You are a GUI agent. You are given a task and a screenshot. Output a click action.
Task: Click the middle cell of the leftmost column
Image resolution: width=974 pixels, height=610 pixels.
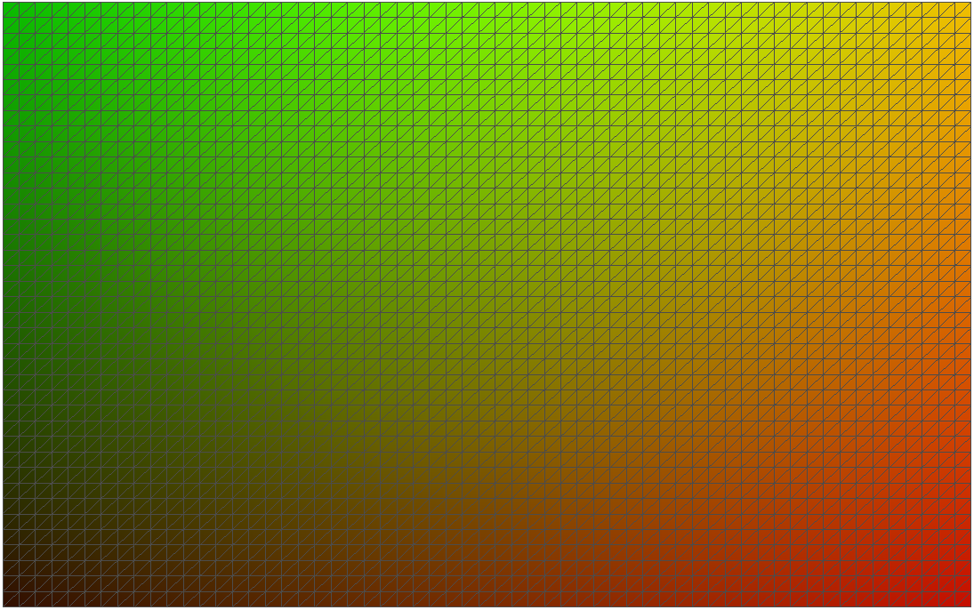point(11,305)
